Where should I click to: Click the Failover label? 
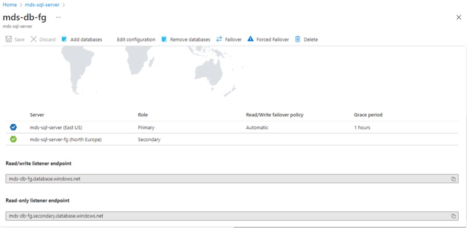point(233,39)
